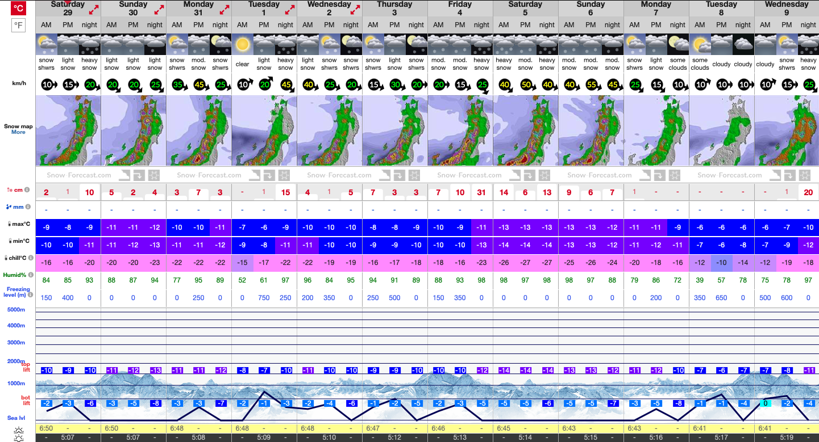This screenshot has height=442, width=819.
Task: Select the 750 freezing level value
Action: 264,298
